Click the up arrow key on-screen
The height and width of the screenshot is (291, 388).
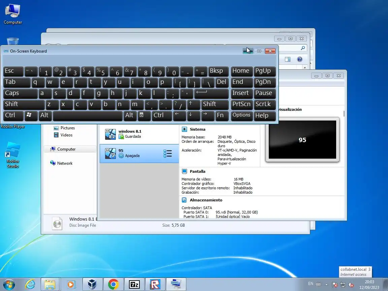194,105
